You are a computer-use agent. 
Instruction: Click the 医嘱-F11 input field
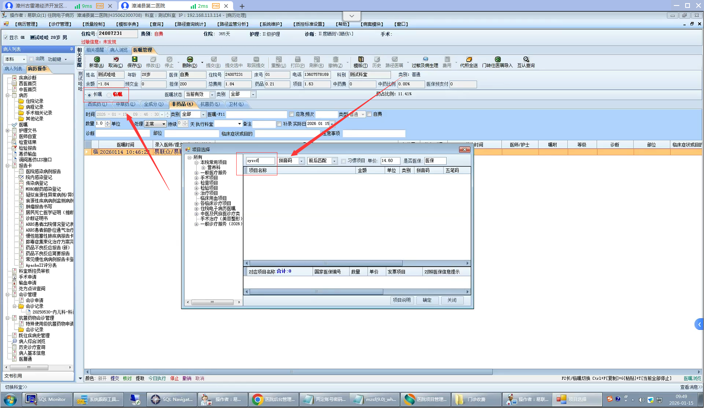click(257, 114)
